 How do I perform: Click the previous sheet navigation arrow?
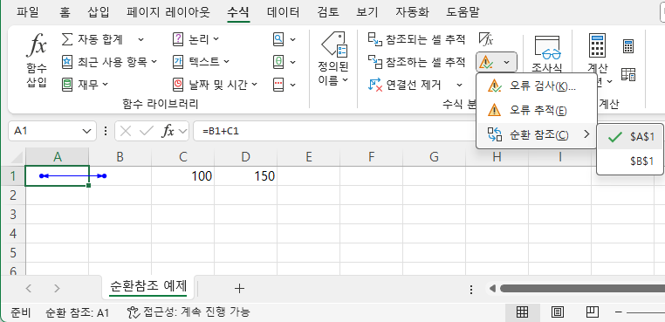[x=29, y=289]
